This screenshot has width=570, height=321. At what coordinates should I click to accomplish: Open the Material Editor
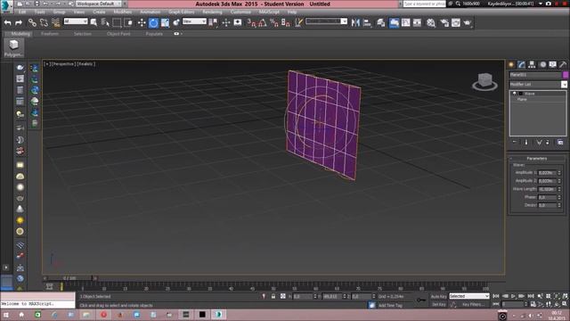[431, 22]
